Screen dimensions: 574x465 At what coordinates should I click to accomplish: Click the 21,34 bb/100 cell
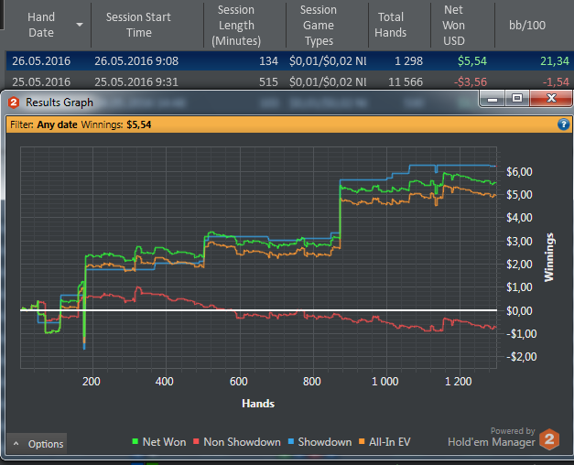pos(555,60)
